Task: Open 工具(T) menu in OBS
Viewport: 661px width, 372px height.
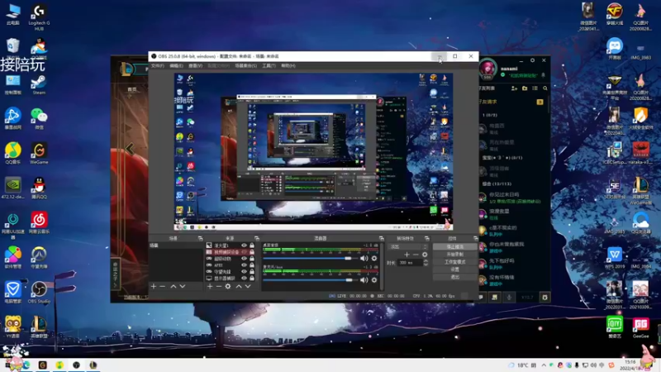Action: click(269, 66)
